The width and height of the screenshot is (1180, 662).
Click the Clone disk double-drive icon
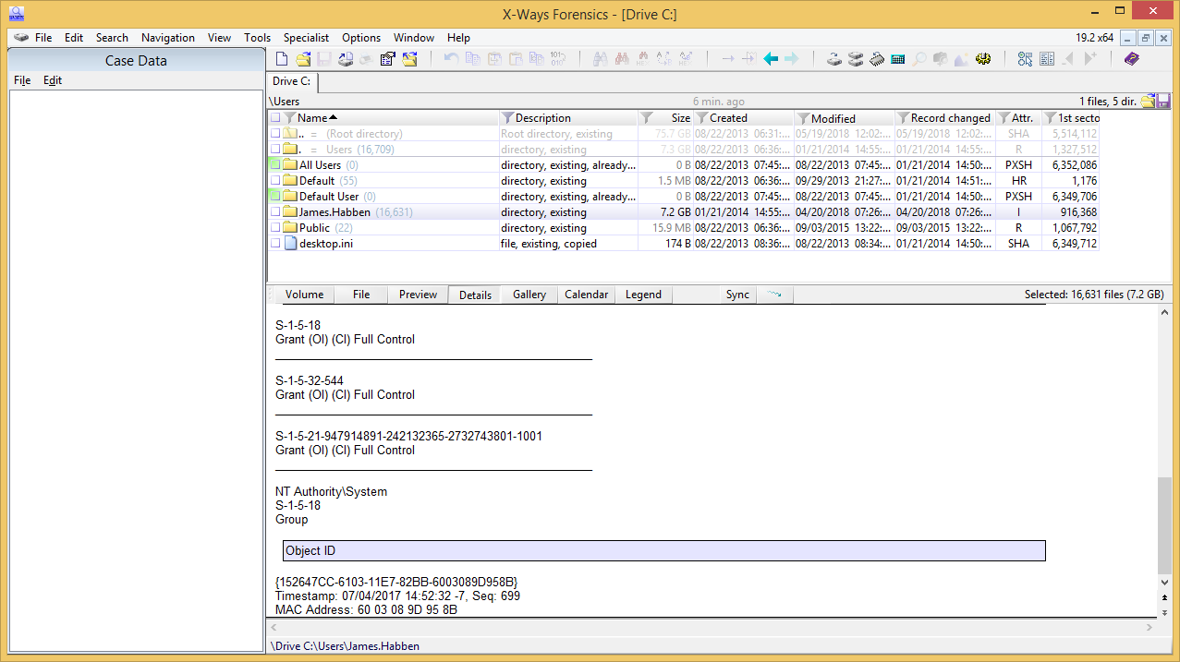[x=856, y=59]
